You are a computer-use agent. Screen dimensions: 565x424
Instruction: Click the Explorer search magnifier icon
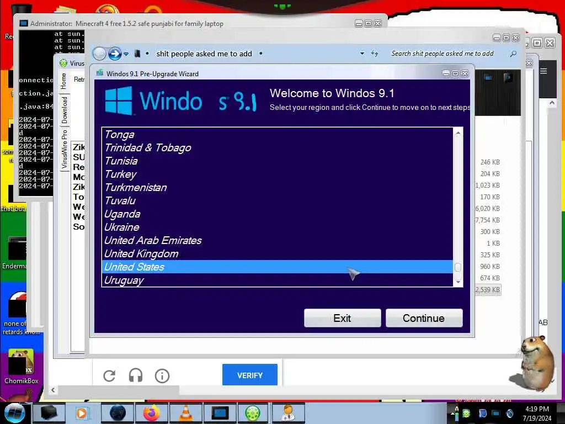pyautogui.click(x=513, y=54)
